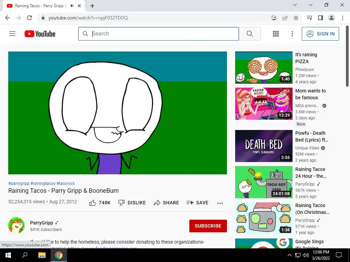Open network icon in system tray
Viewport: 350px width, 262px height.
click(x=298, y=255)
